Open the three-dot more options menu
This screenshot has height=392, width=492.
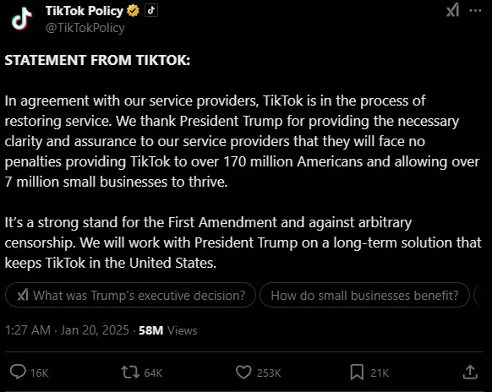(x=475, y=10)
